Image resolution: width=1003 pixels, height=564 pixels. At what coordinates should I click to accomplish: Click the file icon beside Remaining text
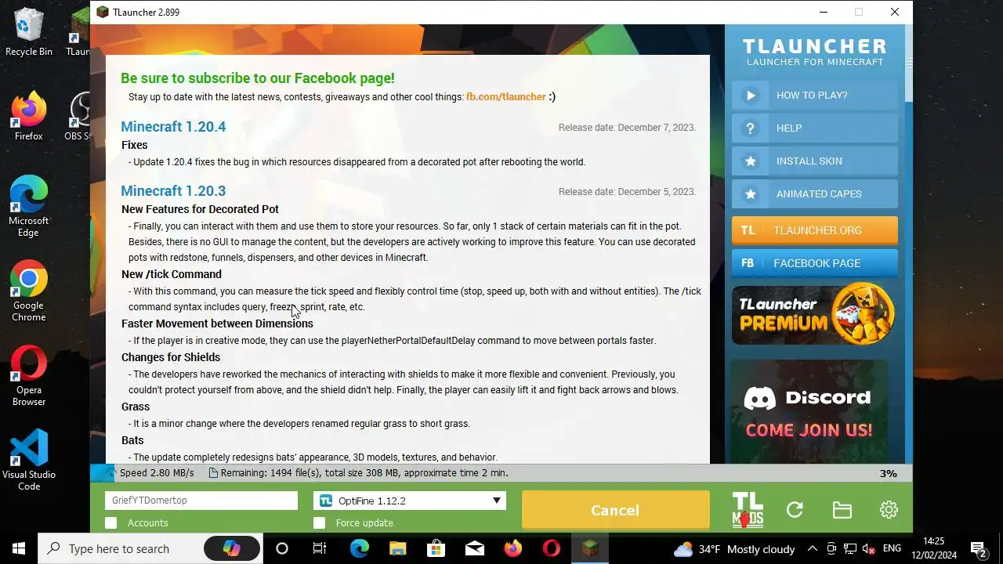pyautogui.click(x=213, y=473)
